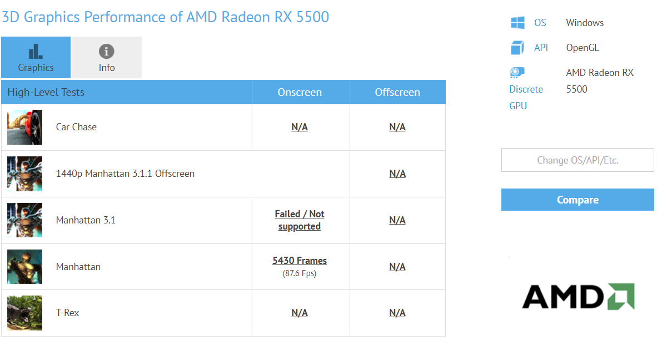The width and height of the screenshot is (672, 341).
Task: Switch to the Info tab
Action: click(x=107, y=58)
